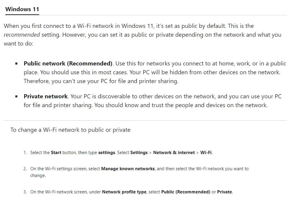
Task: Click bold 'Public (Recommended)' in step 3
Action: coord(186,192)
